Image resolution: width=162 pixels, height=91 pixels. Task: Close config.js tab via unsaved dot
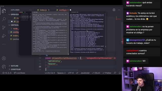[x=70, y=10]
